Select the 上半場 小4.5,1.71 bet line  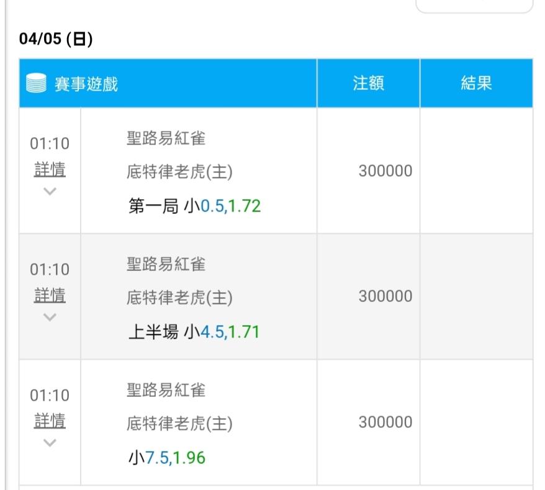pos(194,332)
